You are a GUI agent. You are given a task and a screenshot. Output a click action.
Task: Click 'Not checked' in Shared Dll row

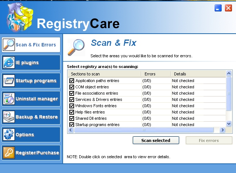183,118
